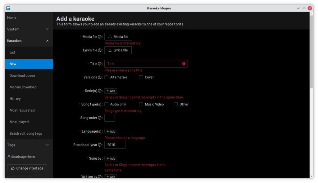The width and height of the screenshot is (318, 183).
Task: Check the Other song type
Action: point(176,104)
